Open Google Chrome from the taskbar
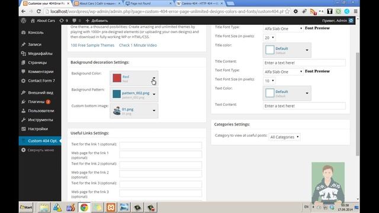The height and width of the screenshot is (213, 379). point(84,208)
